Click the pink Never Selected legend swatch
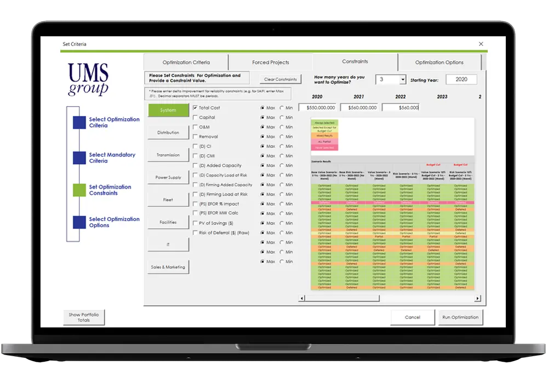This screenshot has height=383, width=548. pos(324,148)
